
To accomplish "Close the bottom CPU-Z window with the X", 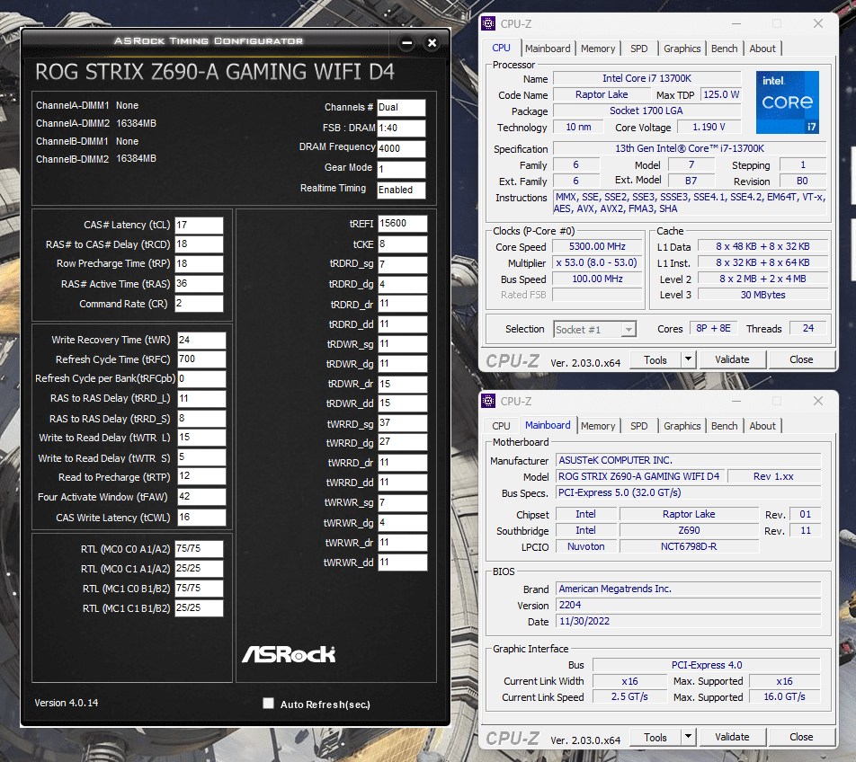I will 818,401.
